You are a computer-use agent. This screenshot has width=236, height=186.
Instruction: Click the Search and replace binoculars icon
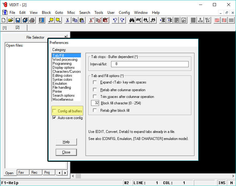click(139, 20)
